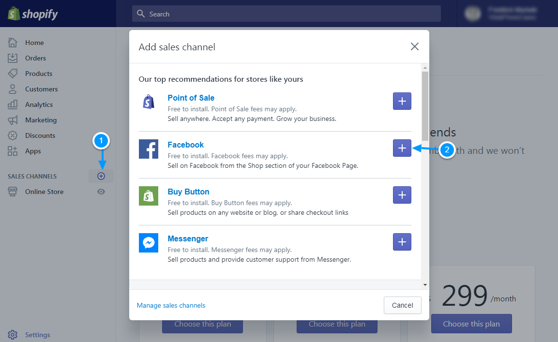The image size is (558, 342).
Task: Click the plus icon next to Sales Channels
Action: pos(101,176)
